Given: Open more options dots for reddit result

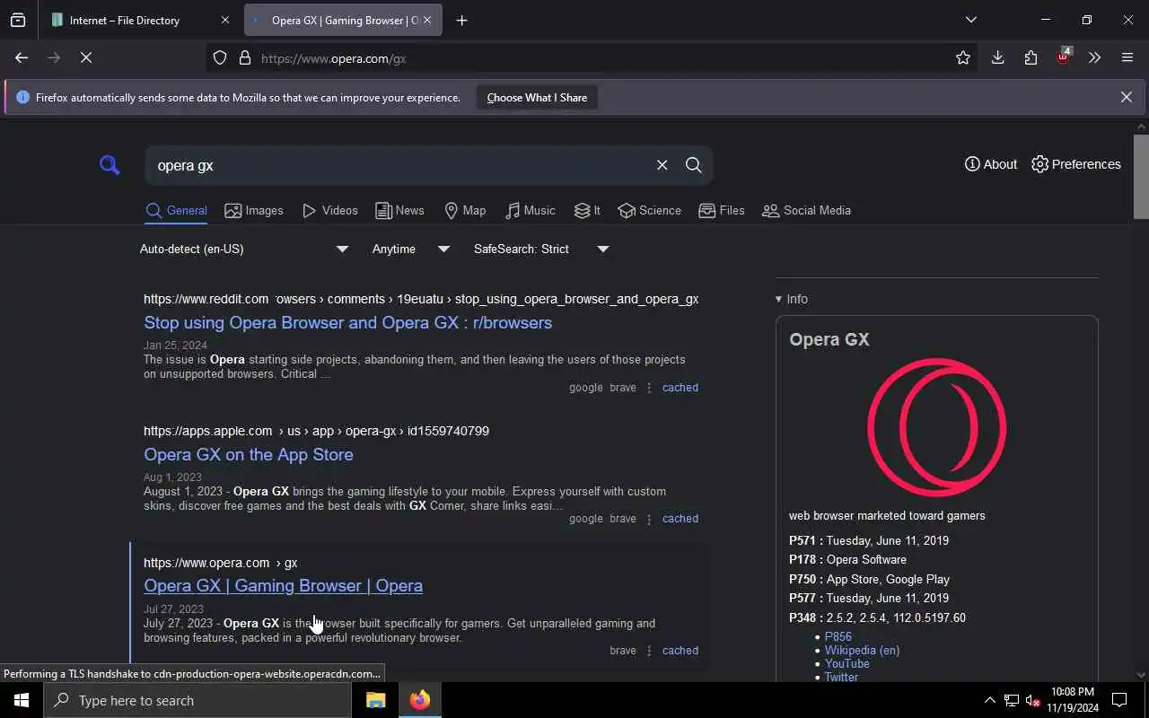Looking at the screenshot, I should [649, 388].
